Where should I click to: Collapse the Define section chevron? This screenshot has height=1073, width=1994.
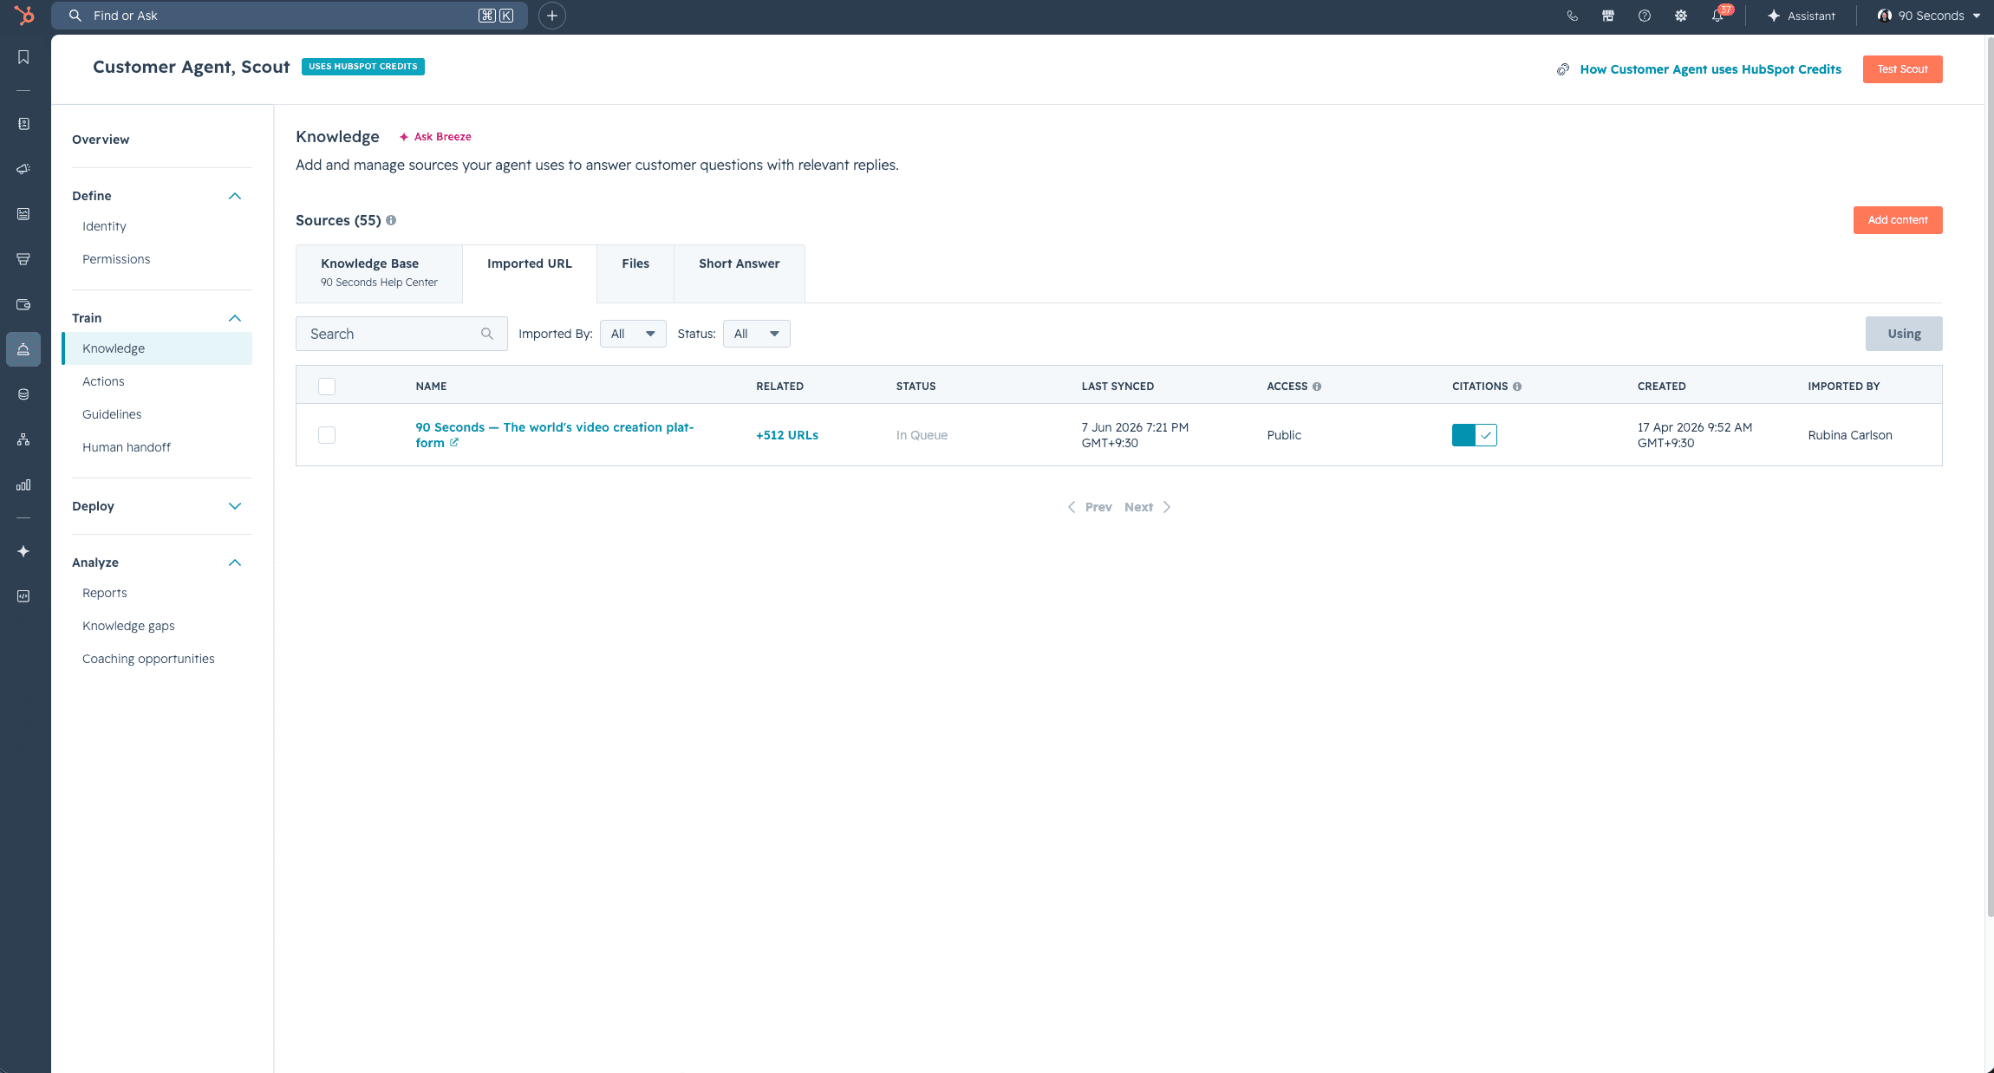[x=234, y=196]
